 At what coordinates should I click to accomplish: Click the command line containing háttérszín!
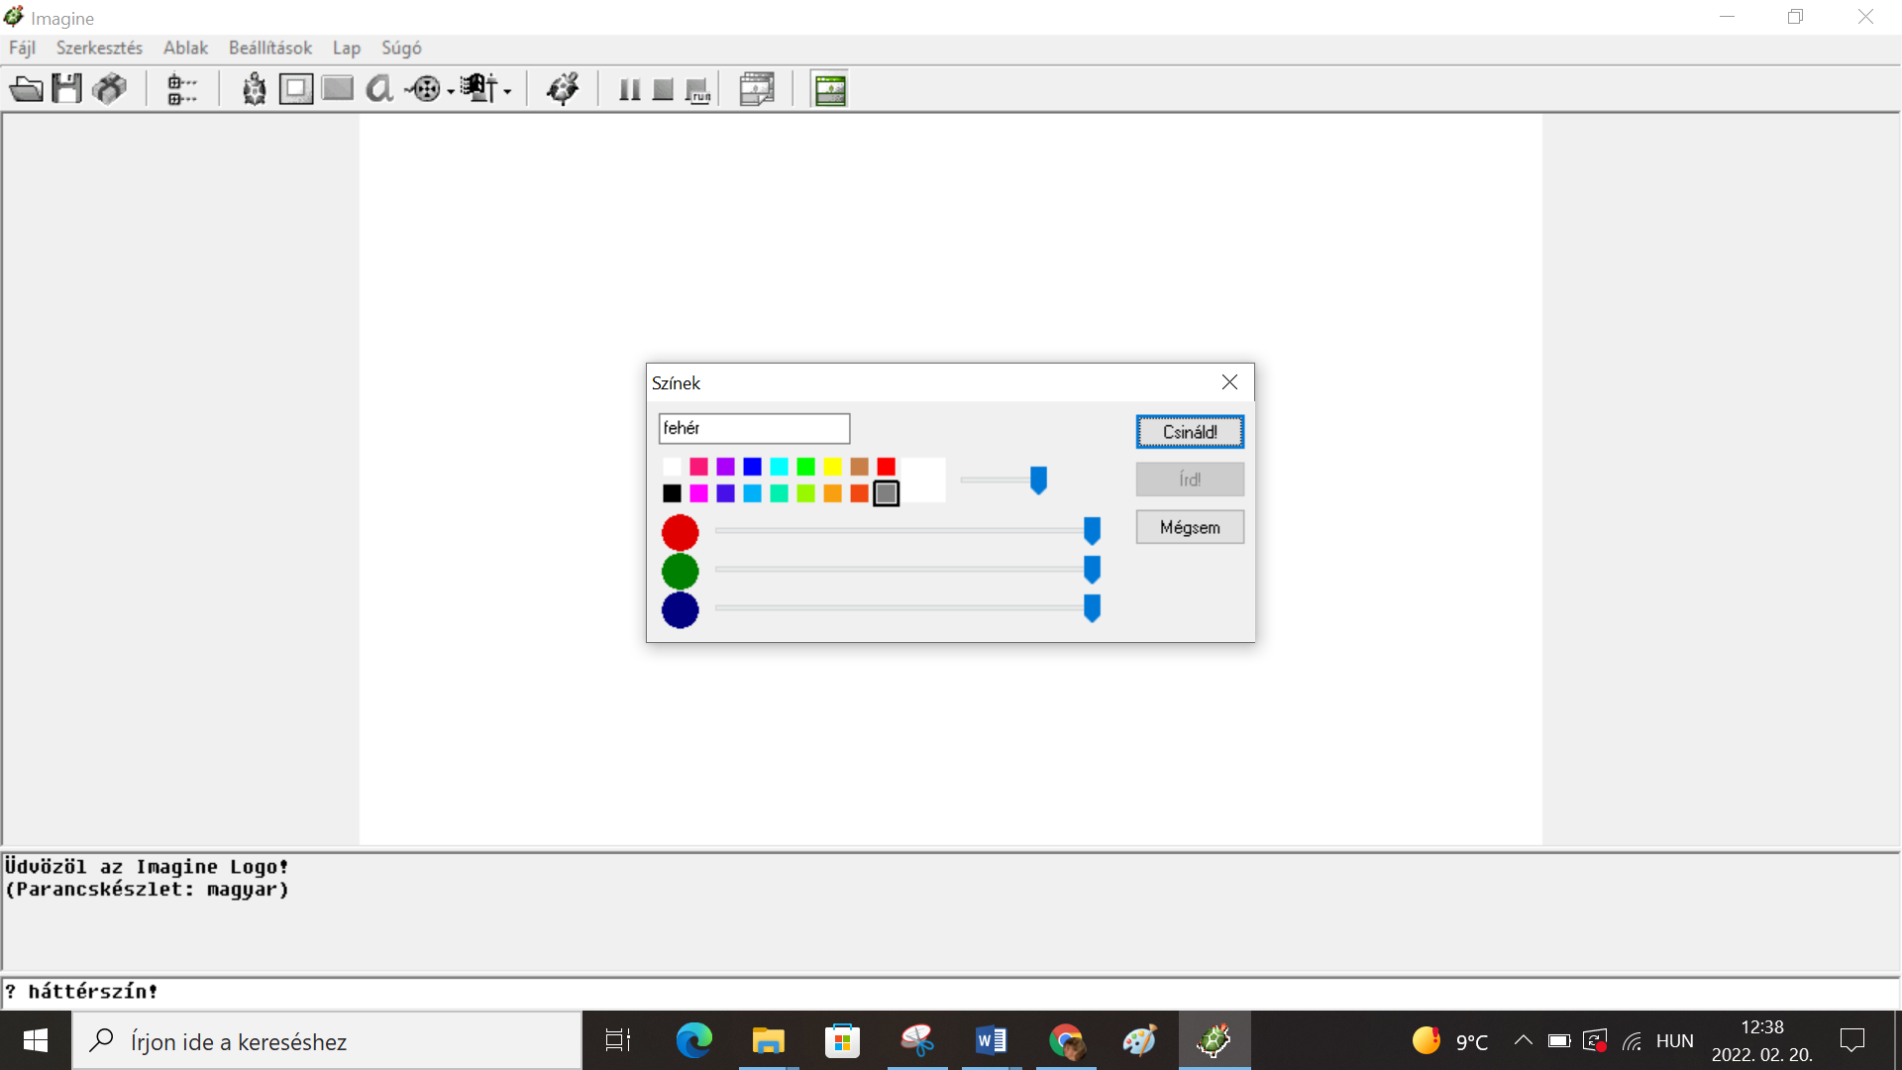pyautogui.click(x=950, y=992)
